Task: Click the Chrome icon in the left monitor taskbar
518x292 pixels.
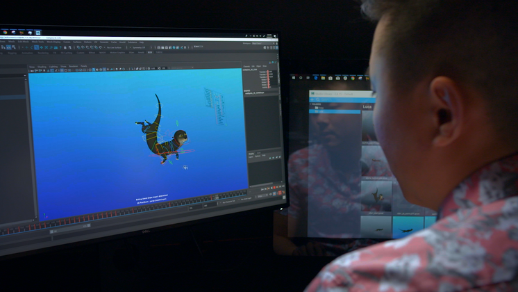Action: [x=5, y=33]
